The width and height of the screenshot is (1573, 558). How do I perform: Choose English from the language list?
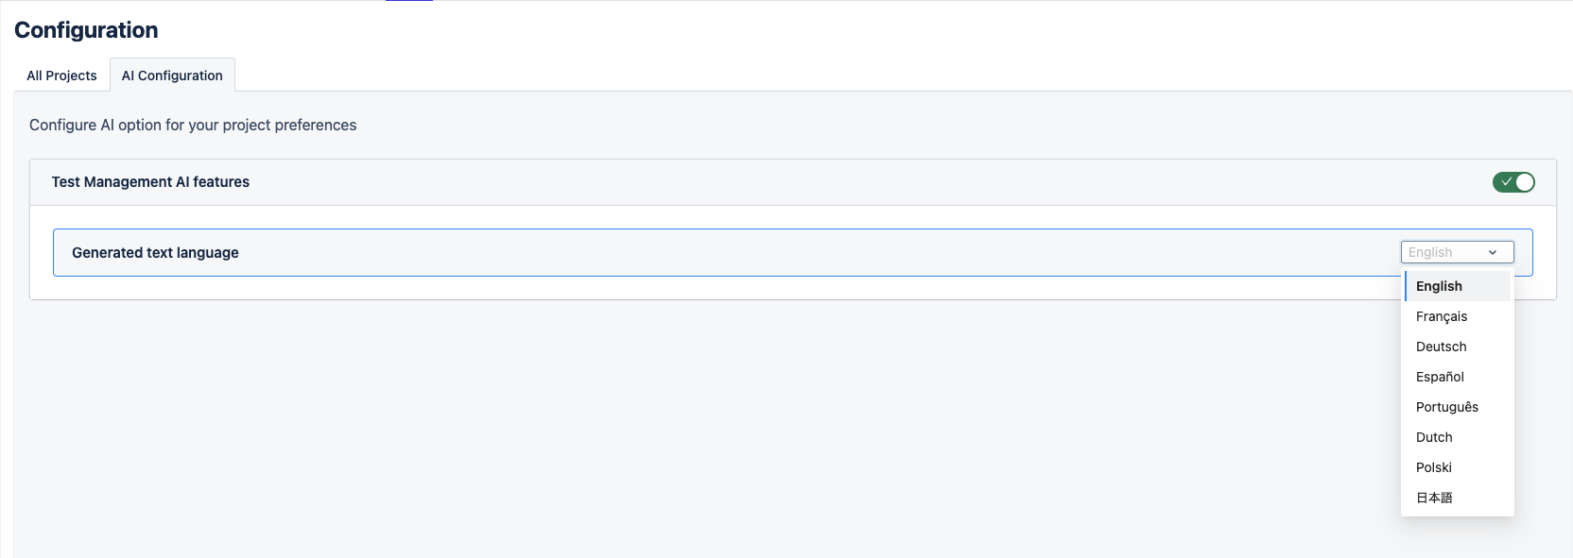(x=1439, y=286)
